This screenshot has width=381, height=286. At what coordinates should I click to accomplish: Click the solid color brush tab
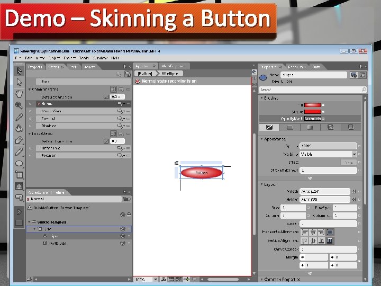point(290,127)
